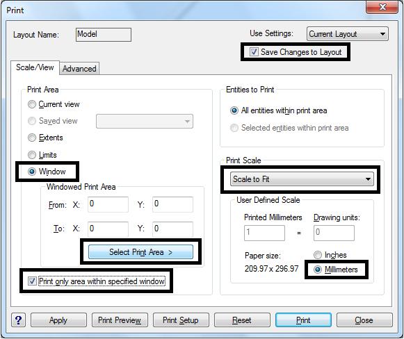Open Print Preview
Viewport: 404px width, 339px height.
pos(120,320)
